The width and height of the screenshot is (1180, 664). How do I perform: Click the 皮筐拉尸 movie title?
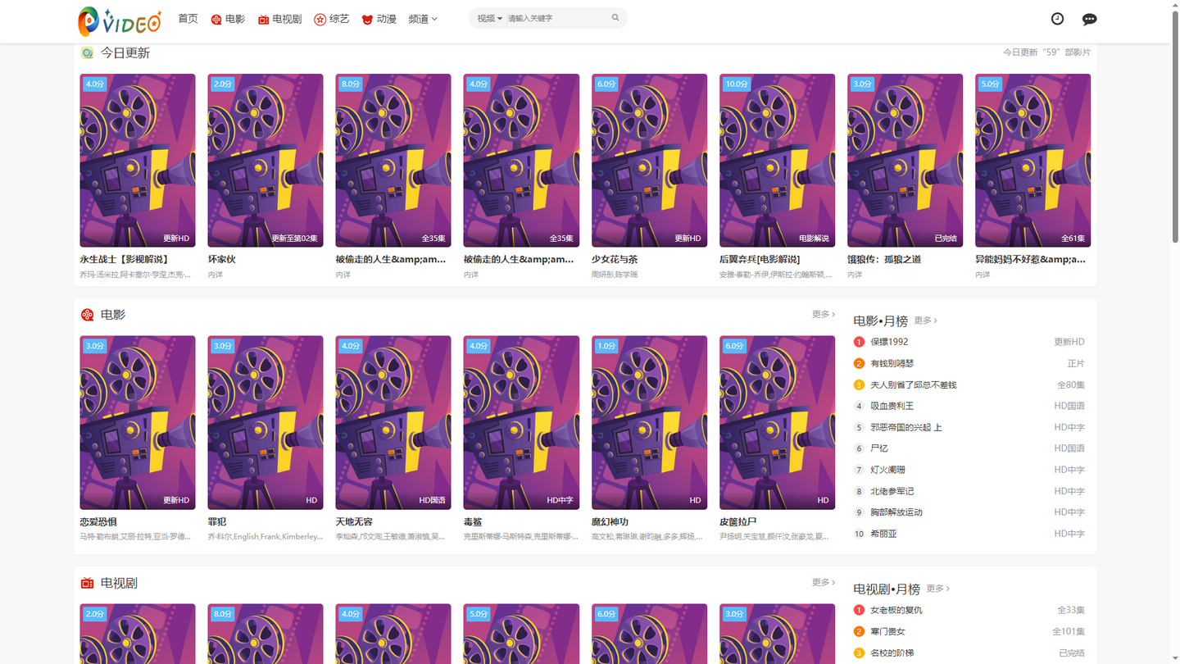738,521
